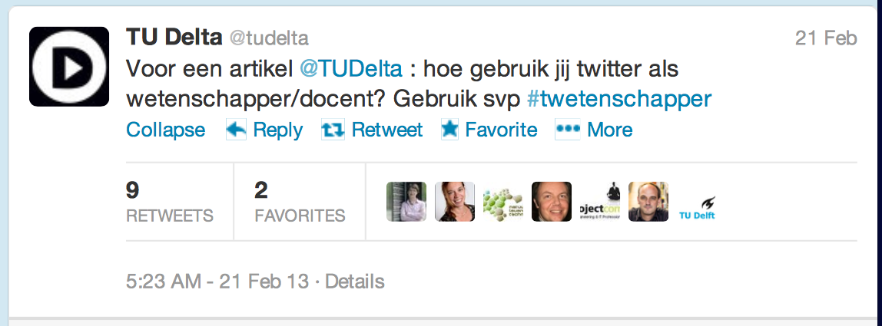Open the green hexagon logo avatar

point(502,203)
